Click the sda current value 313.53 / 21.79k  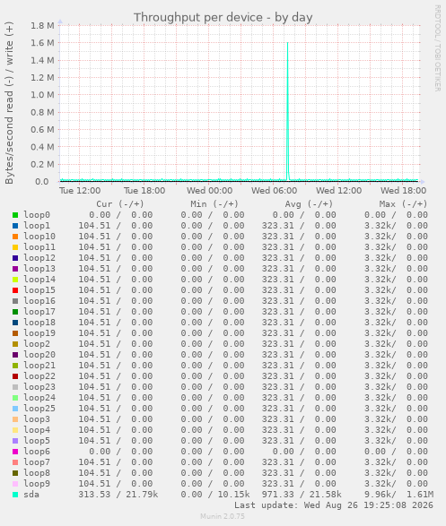(118, 495)
